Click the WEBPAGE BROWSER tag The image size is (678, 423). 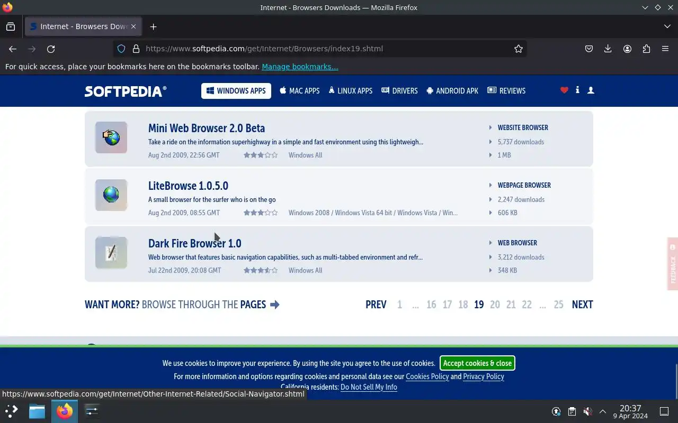524,185
